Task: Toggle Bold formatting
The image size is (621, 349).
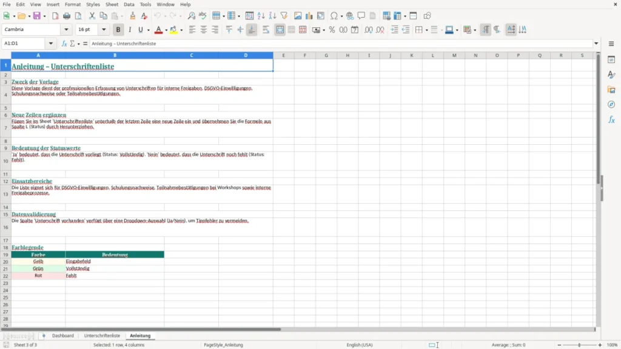Action: [118, 30]
